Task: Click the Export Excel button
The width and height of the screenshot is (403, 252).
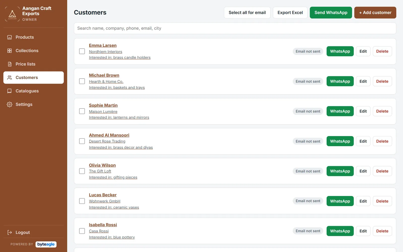Action: tap(290, 13)
